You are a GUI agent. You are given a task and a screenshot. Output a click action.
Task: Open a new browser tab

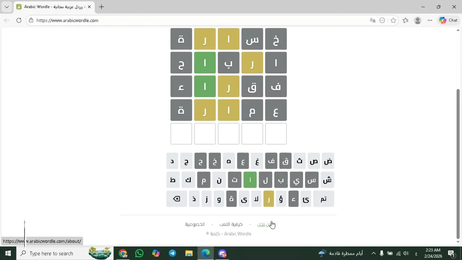(101, 7)
